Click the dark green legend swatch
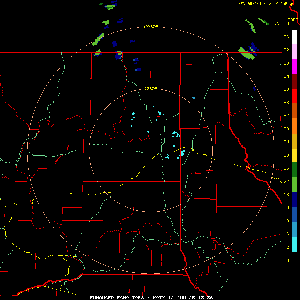Image resolution: width=300 pixels, height=300 pixels. point(294,170)
